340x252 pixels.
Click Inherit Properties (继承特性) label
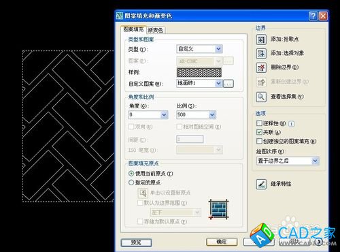(281, 184)
